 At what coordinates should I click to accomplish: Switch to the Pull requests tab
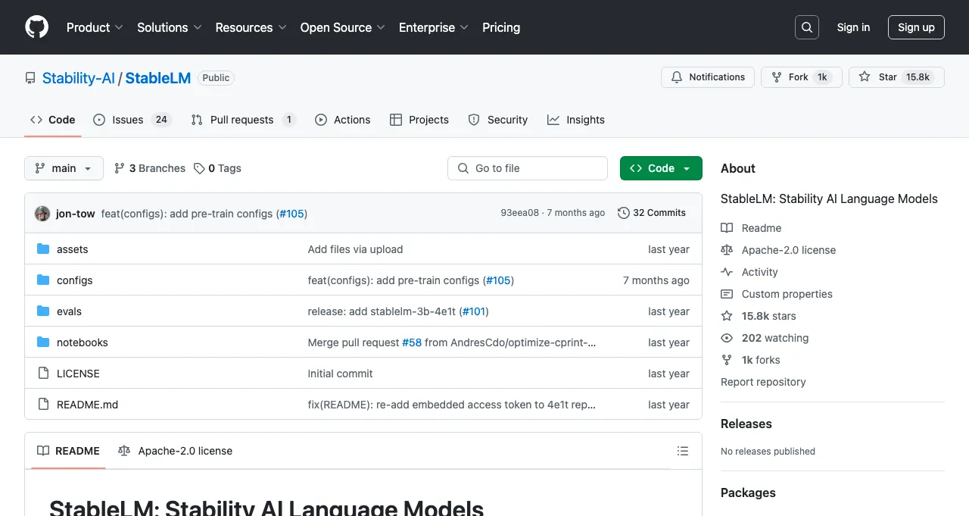243,120
